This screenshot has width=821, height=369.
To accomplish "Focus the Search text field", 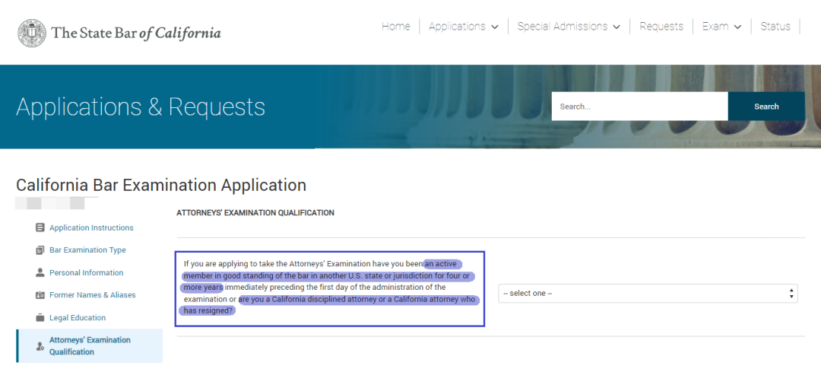I will tap(639, 107).
